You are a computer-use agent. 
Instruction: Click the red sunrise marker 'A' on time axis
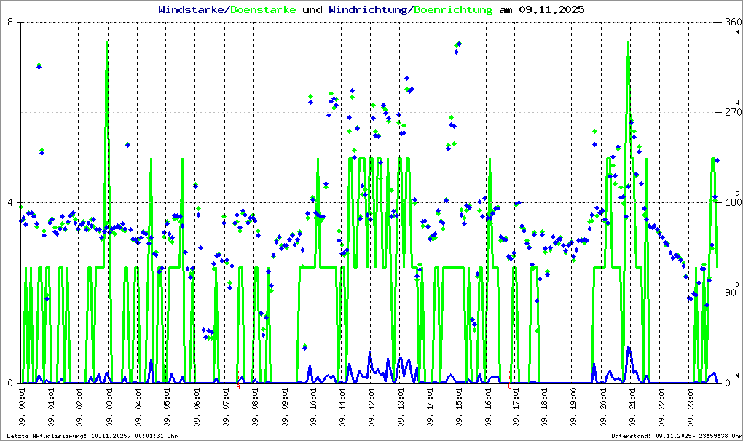[x=238, y=386]
